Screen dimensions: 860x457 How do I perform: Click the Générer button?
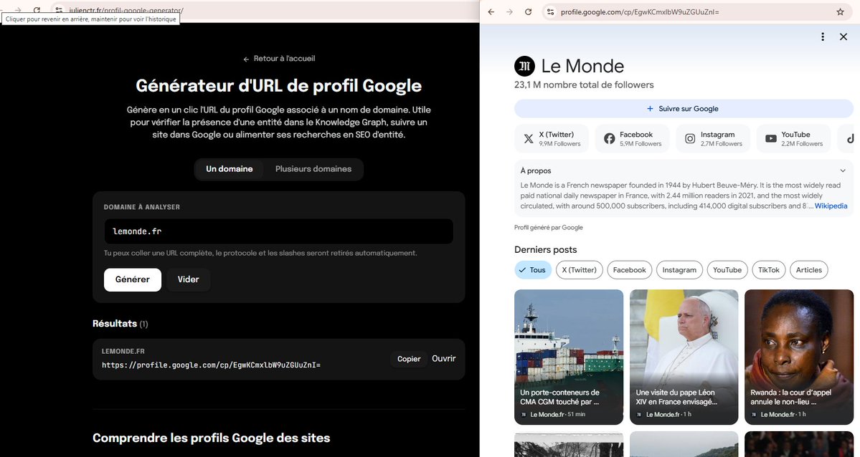tap(132, 279)
